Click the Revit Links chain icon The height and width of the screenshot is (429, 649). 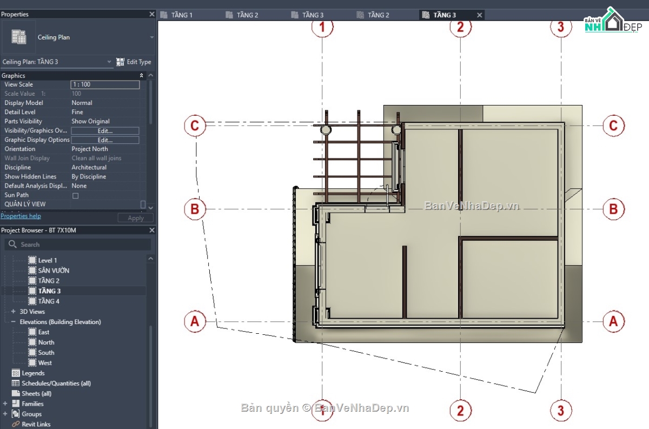[17, 424]
